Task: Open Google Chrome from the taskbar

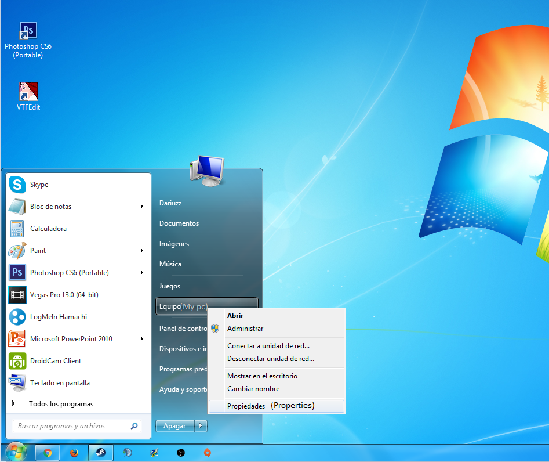Action: pos(48,453)
